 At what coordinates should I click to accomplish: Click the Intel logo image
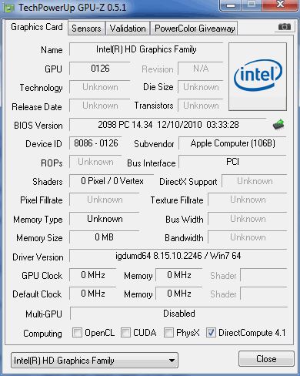258,76
